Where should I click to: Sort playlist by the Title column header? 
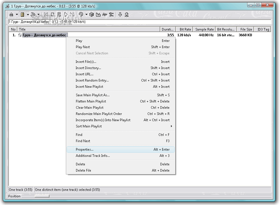coord(89,29)
